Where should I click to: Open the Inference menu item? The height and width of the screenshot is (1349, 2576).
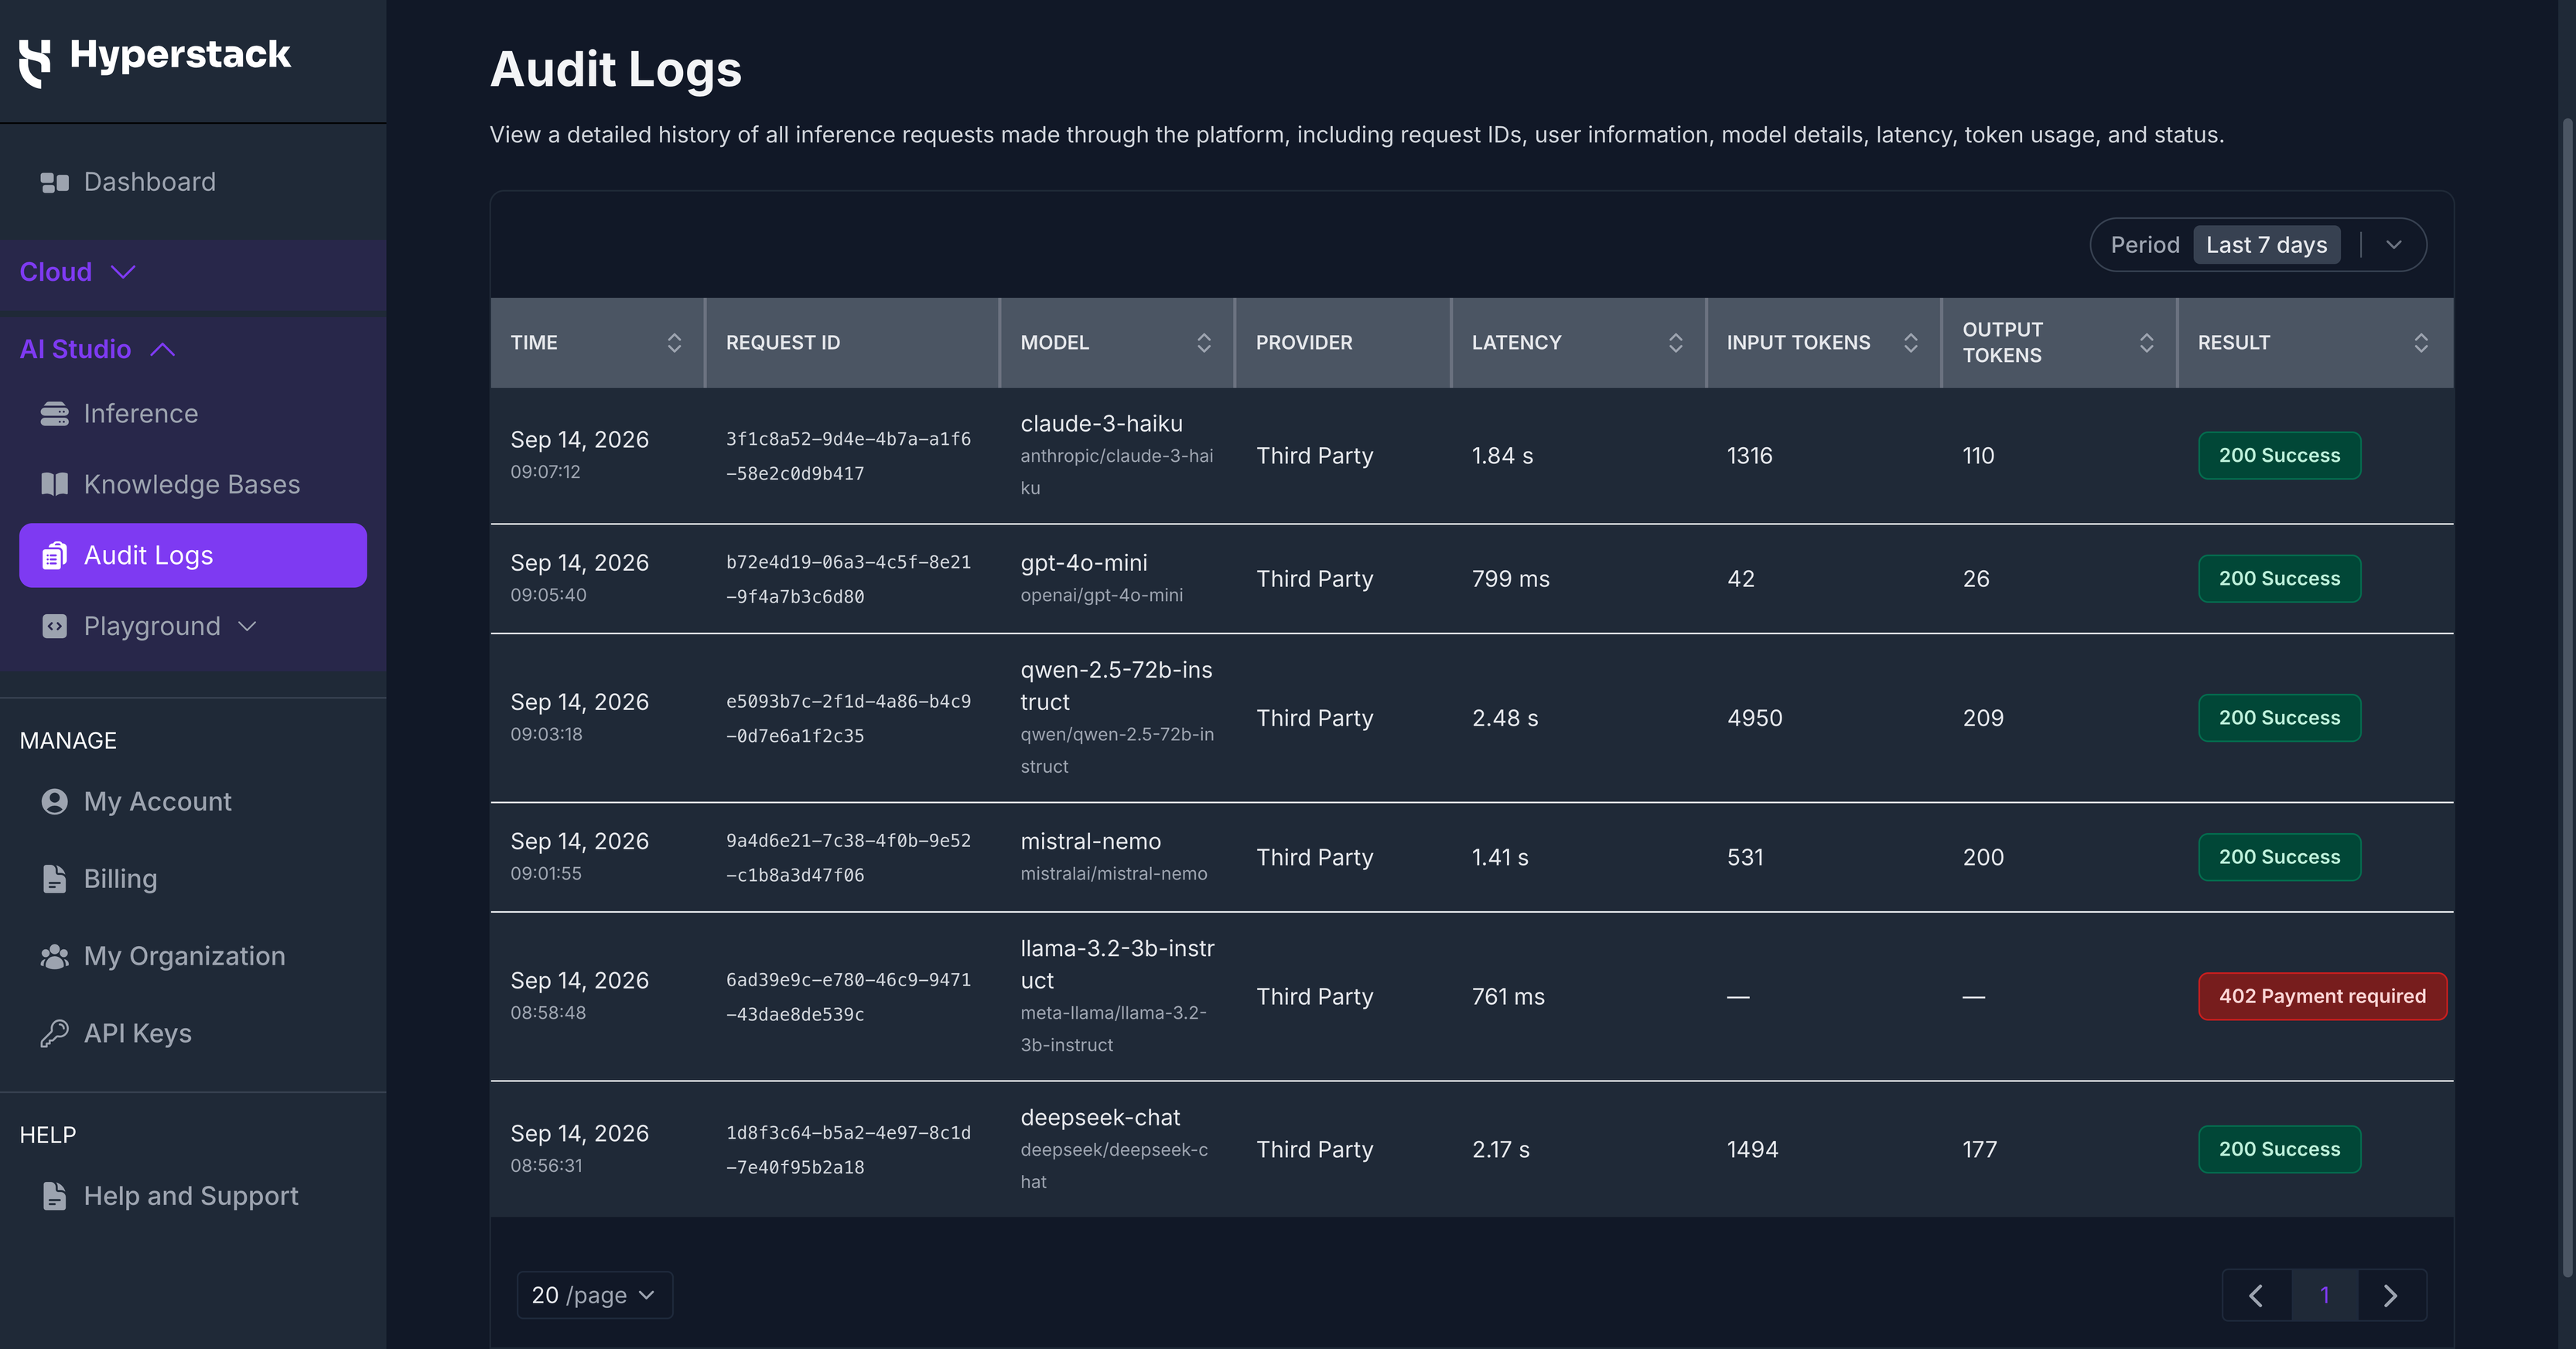tap(193, 414)
